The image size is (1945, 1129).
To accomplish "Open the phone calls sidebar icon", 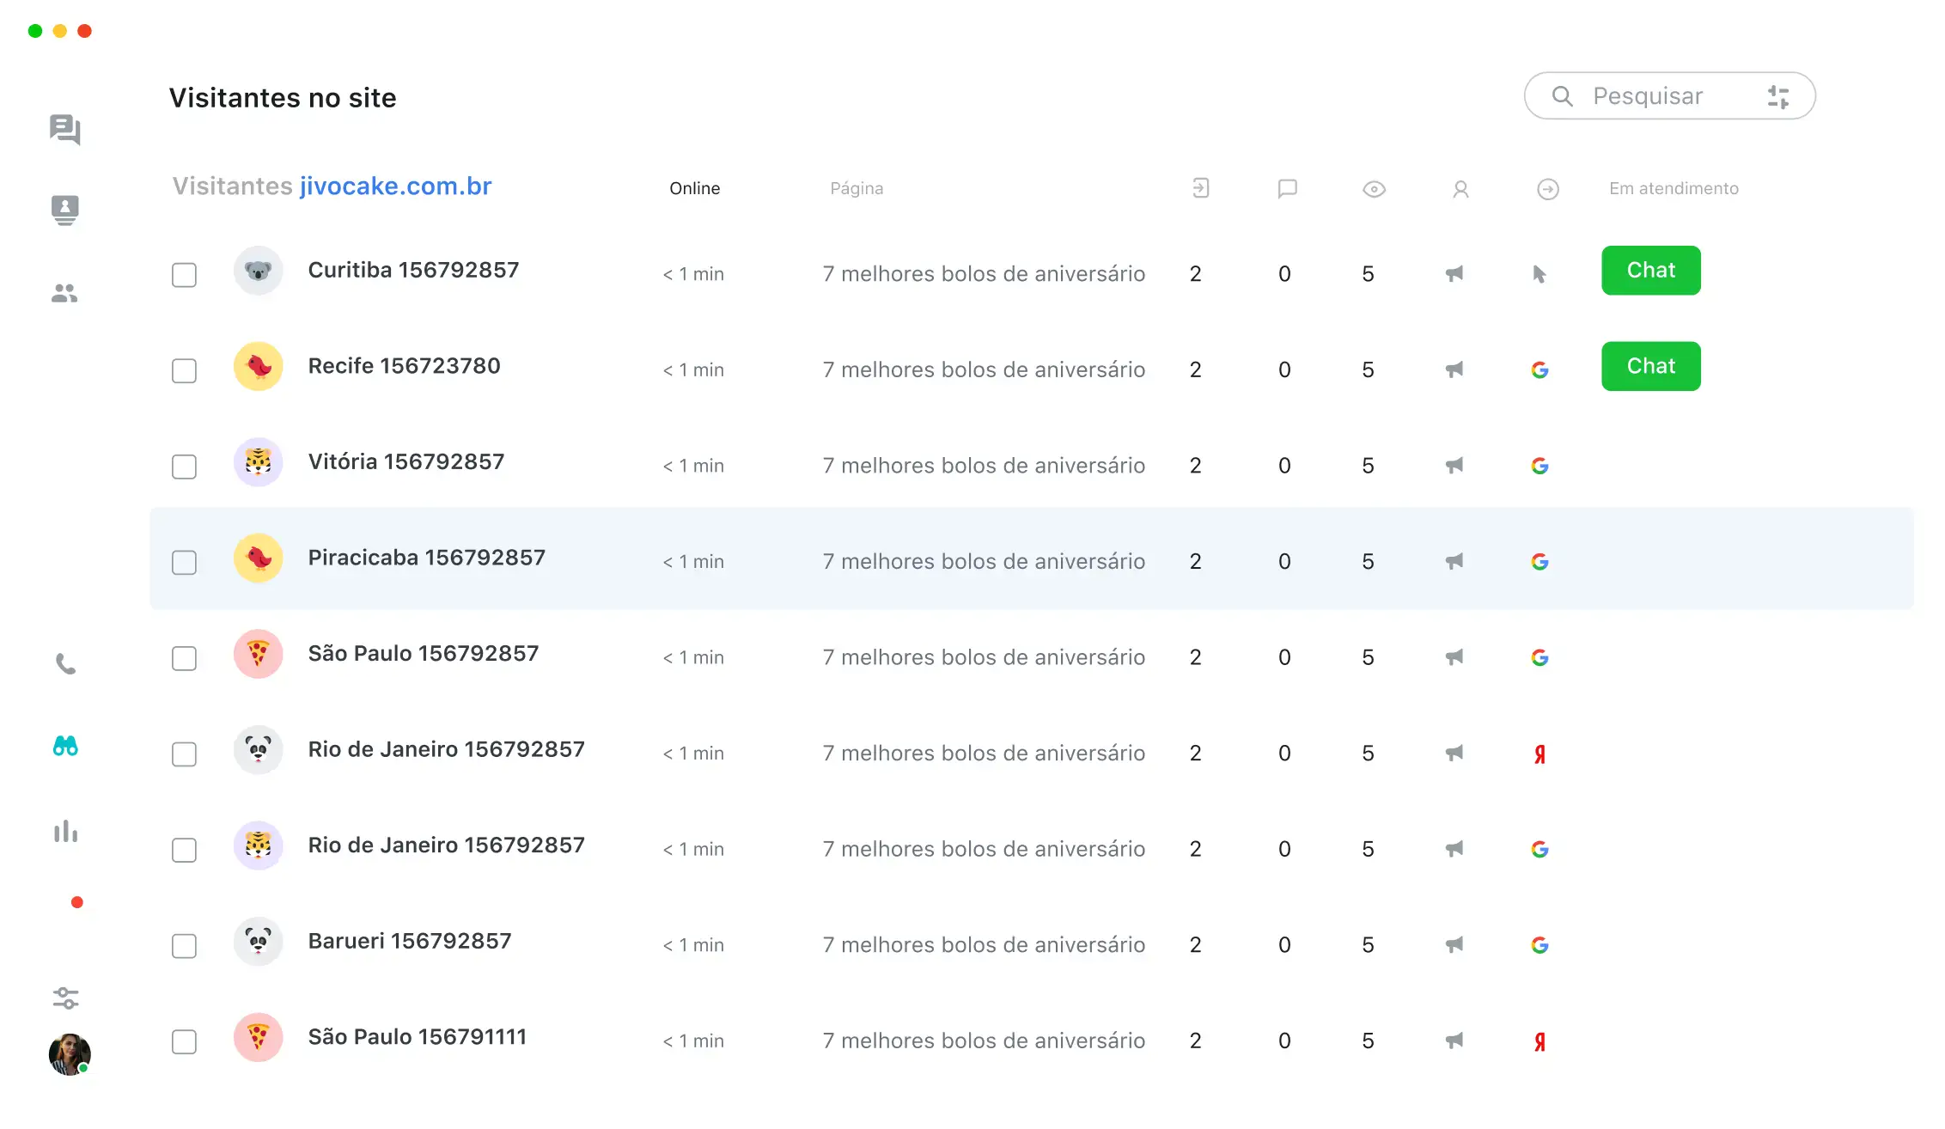I will pyautogui.click(x=65, y=664).
